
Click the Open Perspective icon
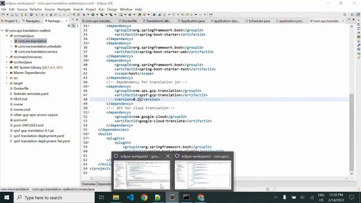coord(352,15)
